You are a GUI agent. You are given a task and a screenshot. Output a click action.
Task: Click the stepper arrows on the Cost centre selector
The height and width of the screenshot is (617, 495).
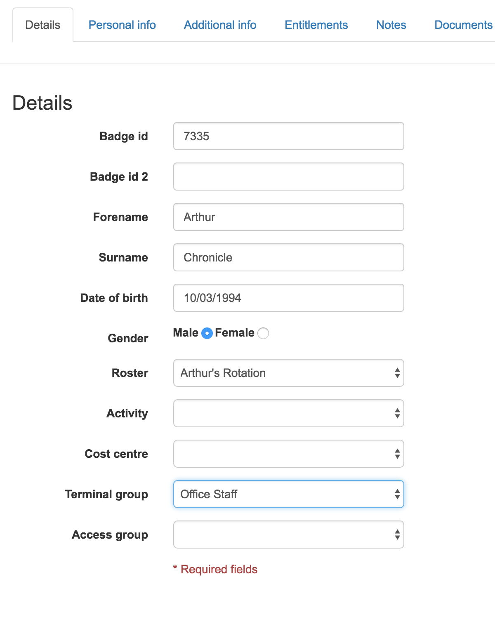point(396,454)
